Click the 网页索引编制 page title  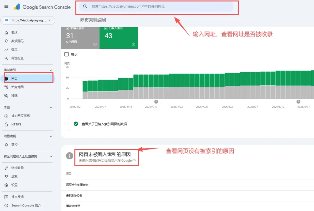(93, 20)
